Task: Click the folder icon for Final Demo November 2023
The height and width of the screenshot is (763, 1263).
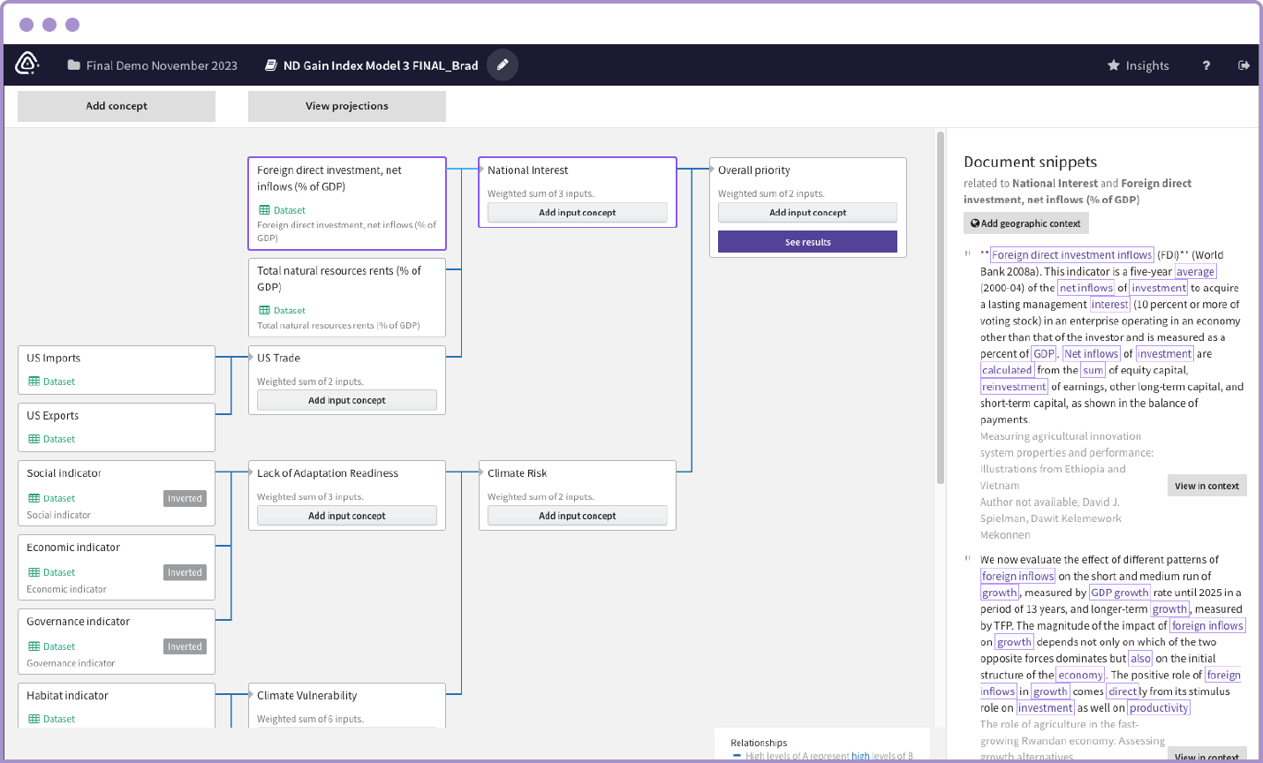Action: [74, 65]
